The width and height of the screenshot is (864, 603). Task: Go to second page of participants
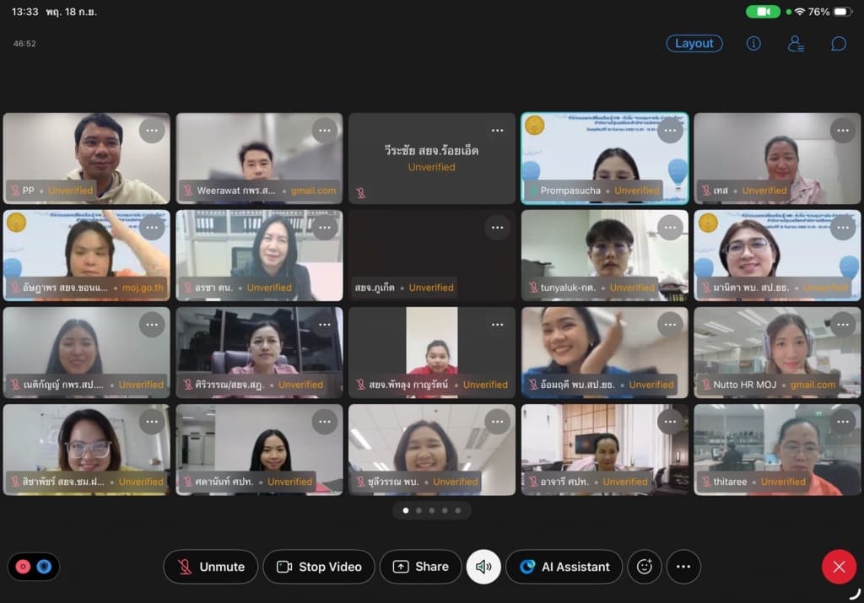pos(418,510)
